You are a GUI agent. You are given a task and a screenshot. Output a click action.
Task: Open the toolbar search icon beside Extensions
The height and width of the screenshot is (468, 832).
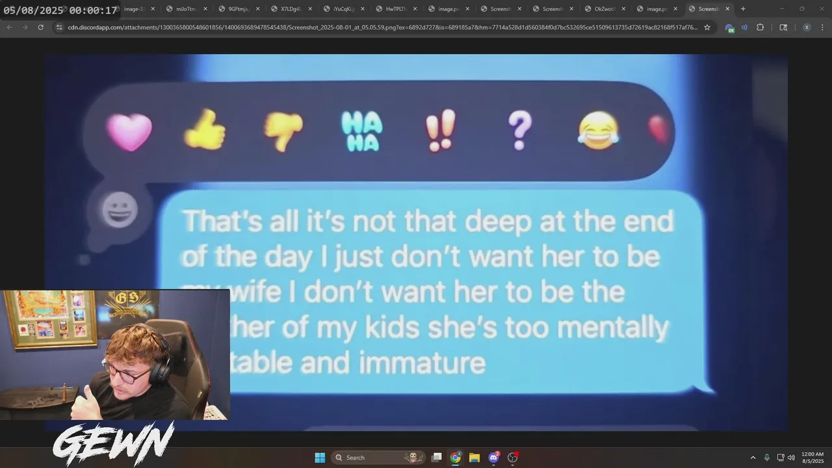pos(783,27)
